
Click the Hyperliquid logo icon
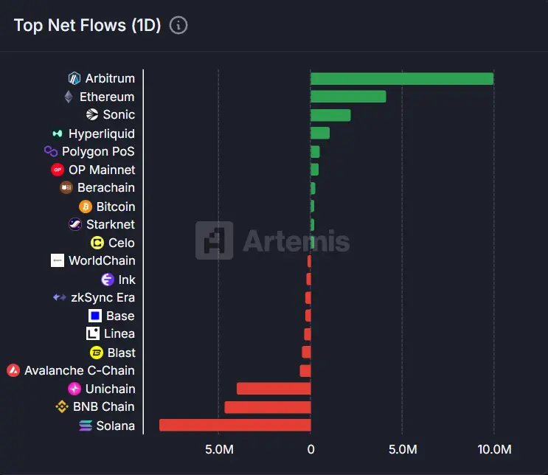coord(58,134)
